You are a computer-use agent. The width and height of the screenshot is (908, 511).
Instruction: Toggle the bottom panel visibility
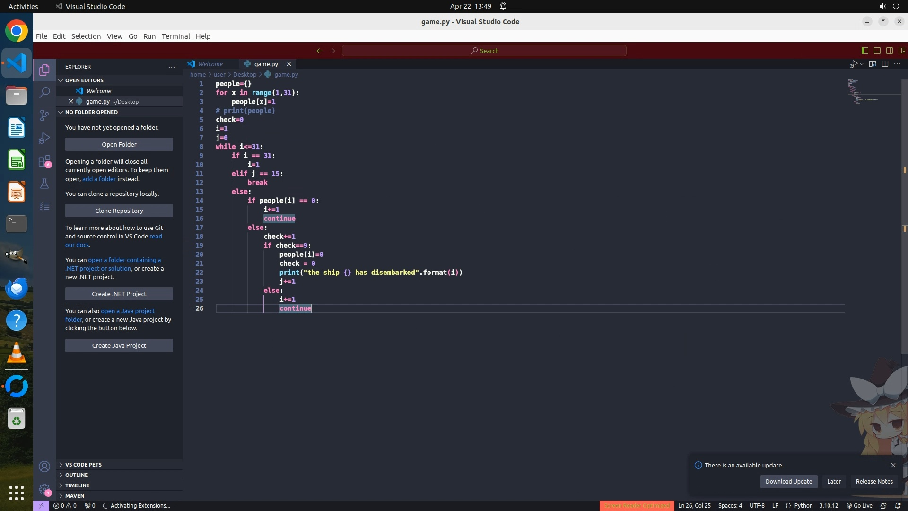pyautogui.click(x=877, y=51)
